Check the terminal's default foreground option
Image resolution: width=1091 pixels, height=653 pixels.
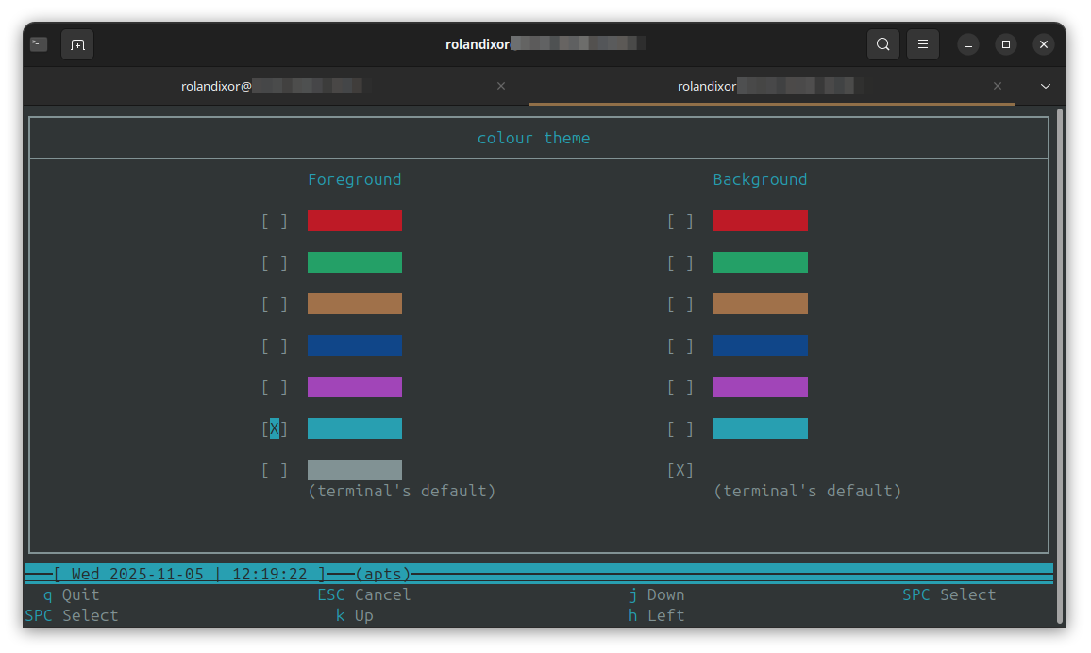[274, 470]
